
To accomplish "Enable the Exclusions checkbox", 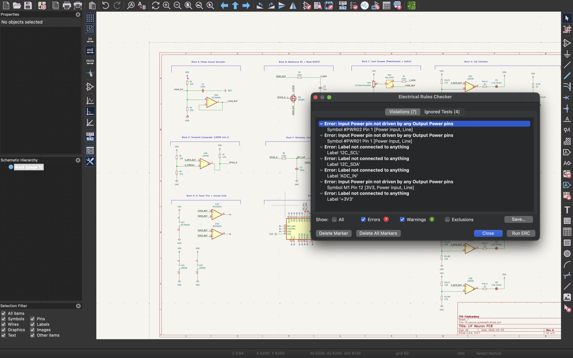I will click(x=447, y=220).
